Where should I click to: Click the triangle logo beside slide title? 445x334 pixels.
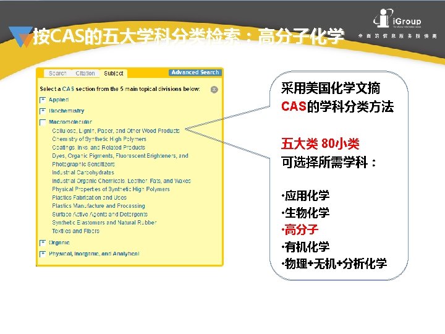pos(20,36)
